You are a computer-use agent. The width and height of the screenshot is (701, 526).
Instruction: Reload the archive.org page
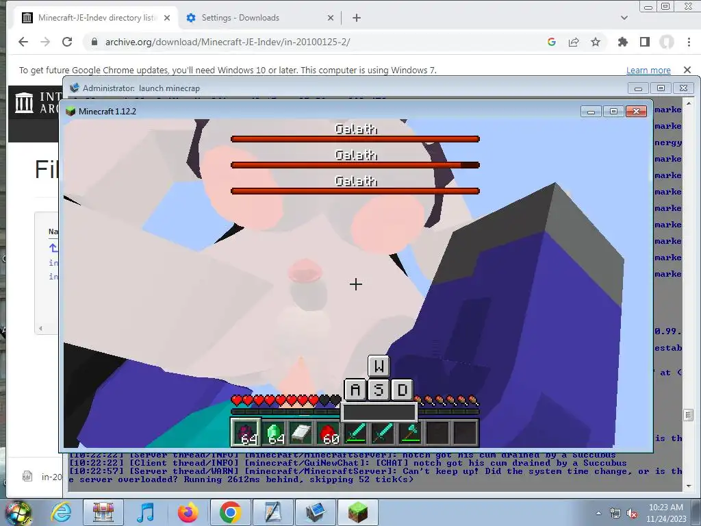[67, 42]
